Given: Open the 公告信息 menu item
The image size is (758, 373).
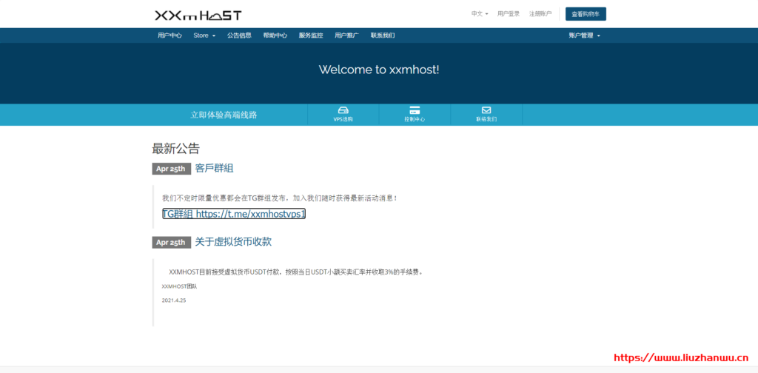Looking at the screenshot, I should tap(239, 36).
